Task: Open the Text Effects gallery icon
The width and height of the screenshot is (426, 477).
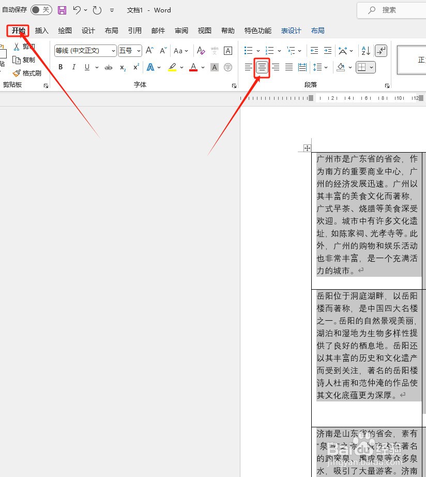Action: (151, 67)
